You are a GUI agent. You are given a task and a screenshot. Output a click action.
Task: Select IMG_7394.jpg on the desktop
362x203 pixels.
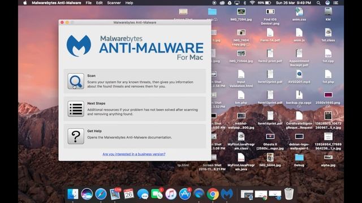(241, 11)
